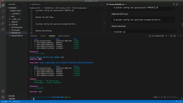Click the terminal prompt cursor

tap(34, 99)
